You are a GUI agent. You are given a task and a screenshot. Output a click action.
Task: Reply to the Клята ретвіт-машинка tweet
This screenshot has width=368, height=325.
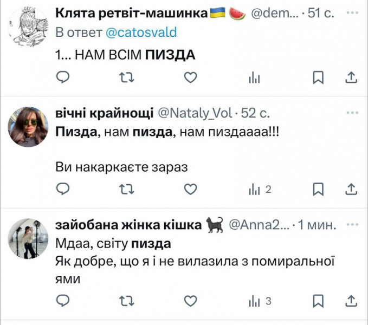(64, 78)
